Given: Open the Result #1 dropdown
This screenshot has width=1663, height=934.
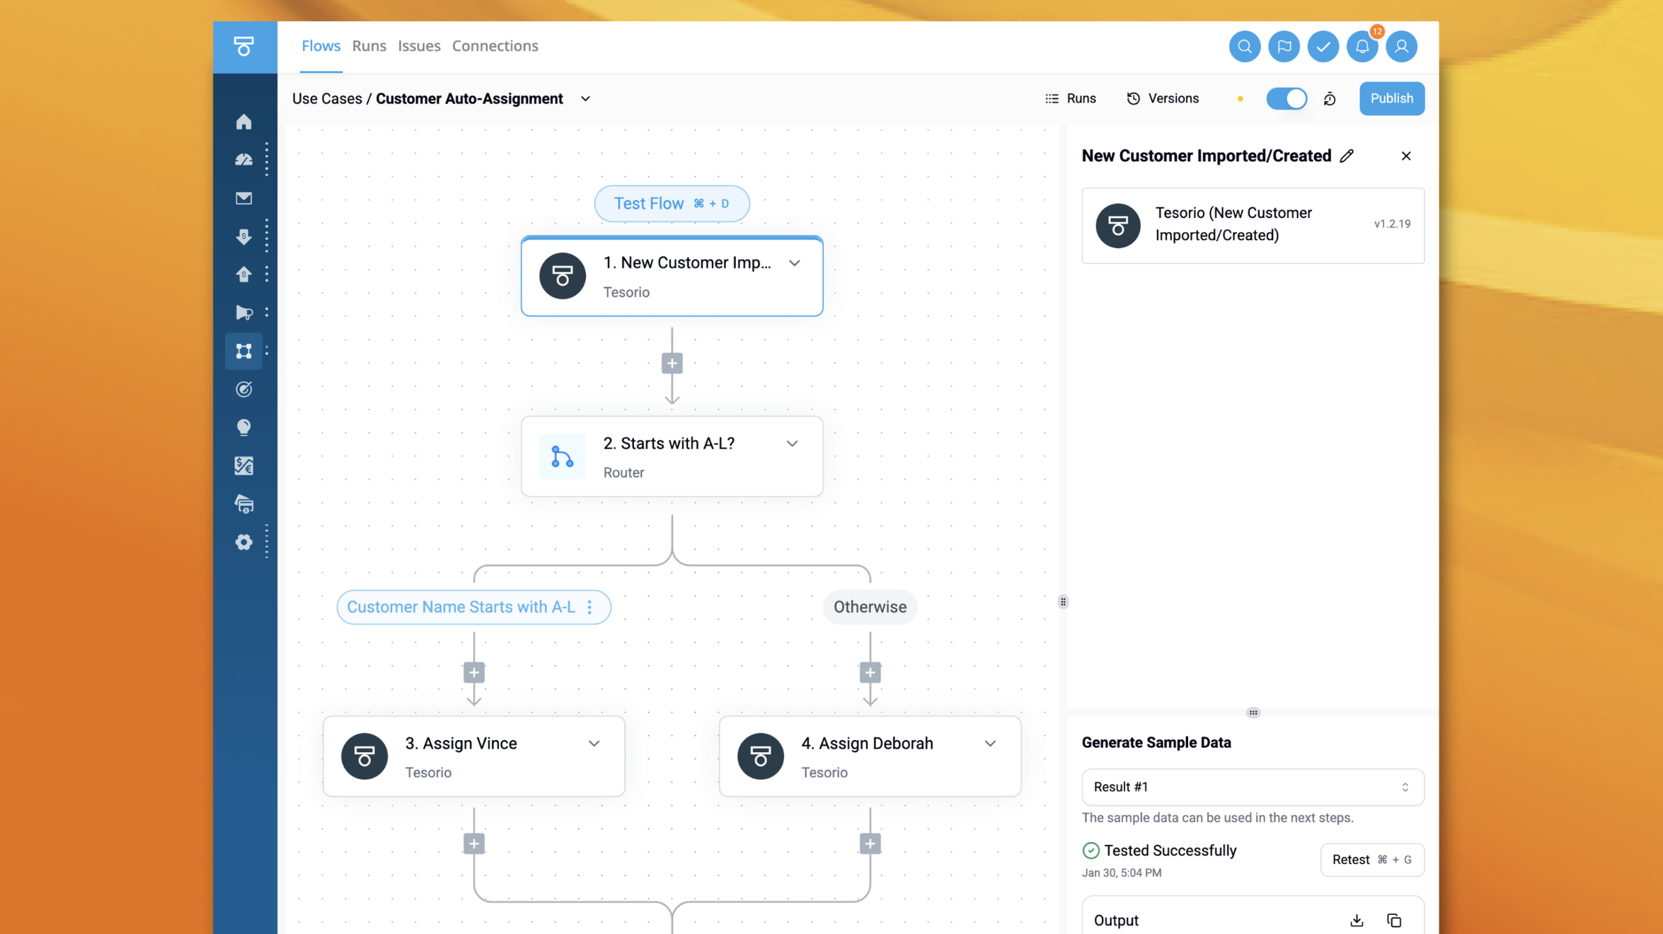Looking at the screenshot, I should 1252,787.
